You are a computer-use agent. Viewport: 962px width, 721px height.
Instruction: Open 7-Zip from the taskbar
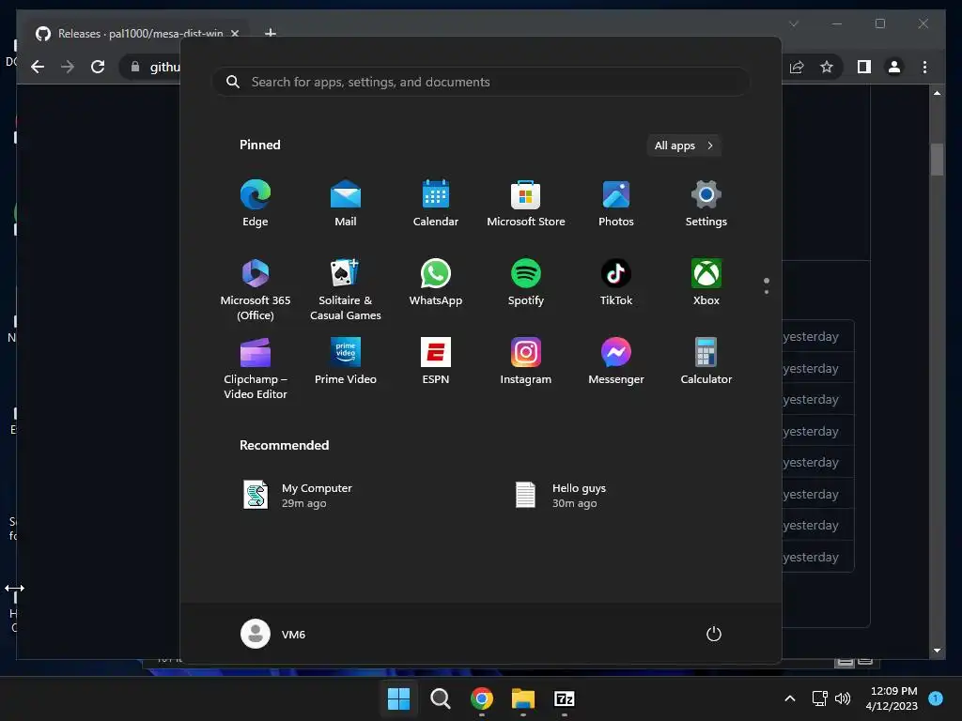click(x=565, y=698)
